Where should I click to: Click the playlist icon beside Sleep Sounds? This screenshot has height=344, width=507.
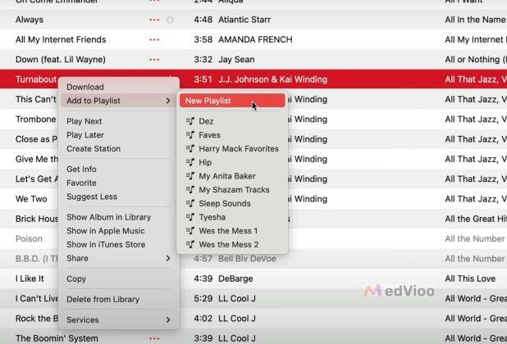[x=190, y=203]
